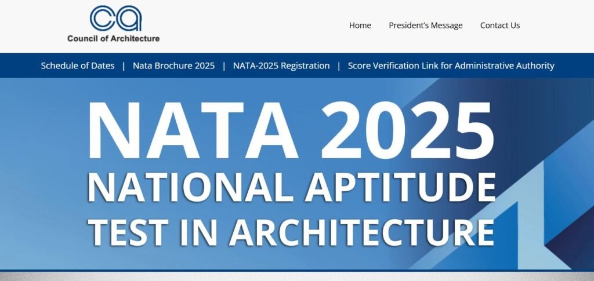Click the Council of Architecture logo text

pyautogui.click(x=113, y=39)
